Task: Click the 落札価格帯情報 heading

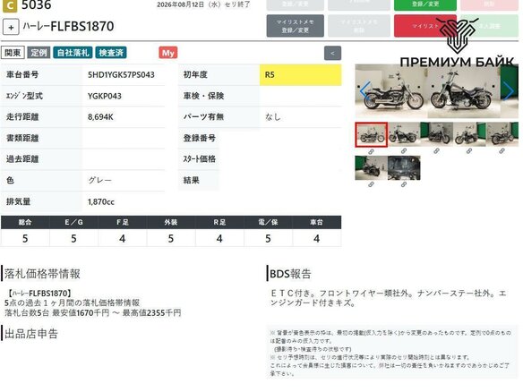Action: tap(42, 274)
